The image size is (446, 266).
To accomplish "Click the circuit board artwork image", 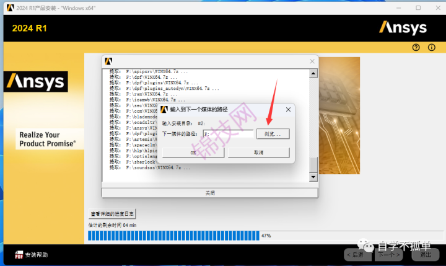I will pyautogui.click(x=339, y=115).
